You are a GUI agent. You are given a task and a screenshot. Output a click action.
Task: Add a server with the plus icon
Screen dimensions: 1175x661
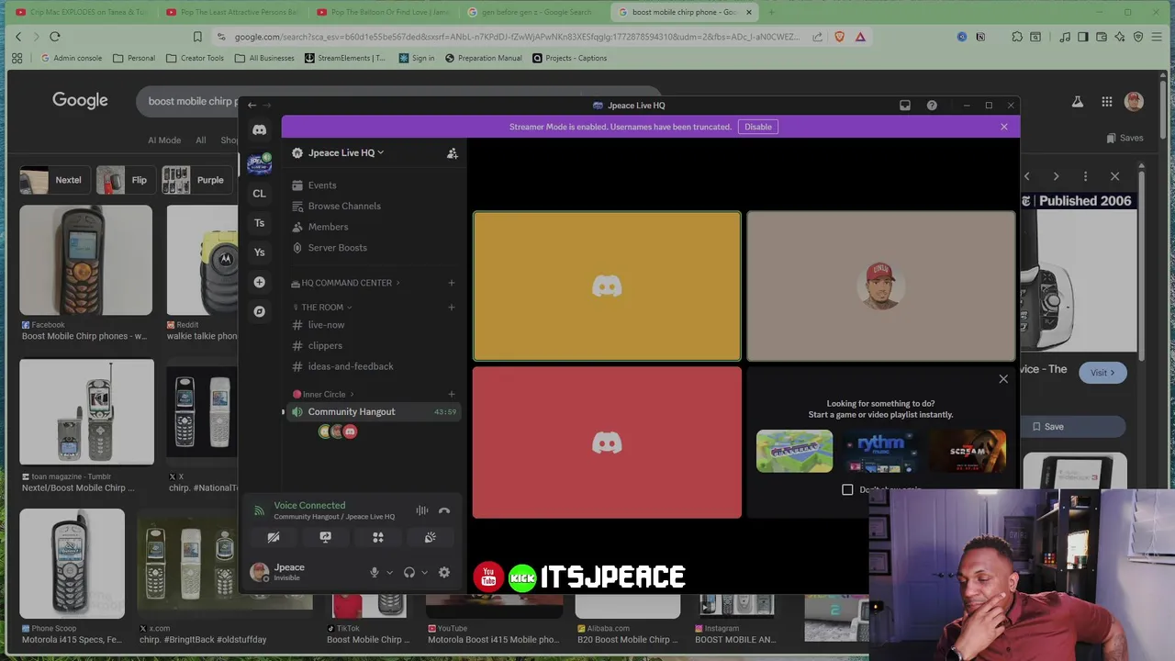tap(259, 282)
